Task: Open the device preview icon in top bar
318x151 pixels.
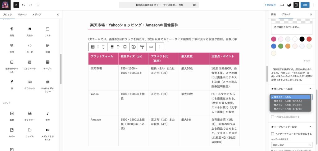Action: coord(282,5)
